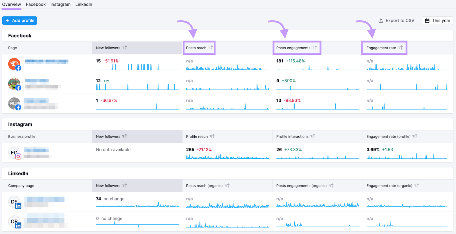
Task: Click the 15 new followers sparkline chart
Action: [137, 67]
